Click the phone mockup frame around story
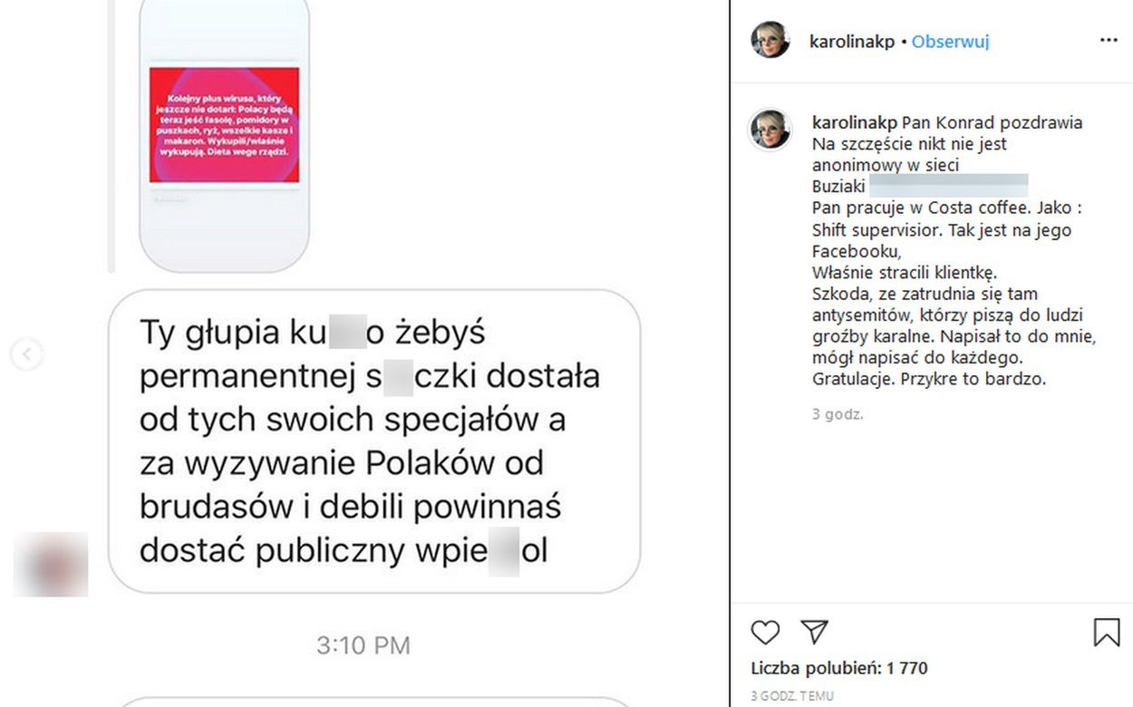The width and height of the screenshot is (1133, 707). [x=224, y=136]
